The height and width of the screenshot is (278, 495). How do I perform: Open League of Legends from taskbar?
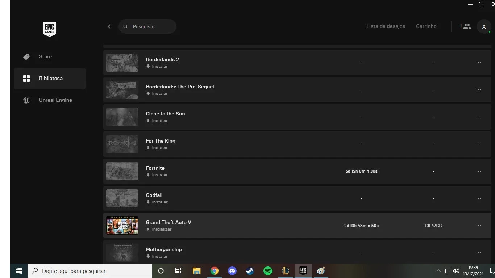pyautogui.click(x=286, y=271)
